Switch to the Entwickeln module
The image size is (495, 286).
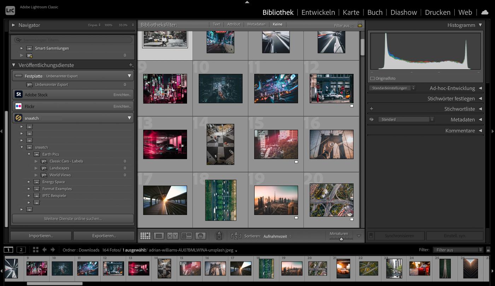[x=318, y=12]
